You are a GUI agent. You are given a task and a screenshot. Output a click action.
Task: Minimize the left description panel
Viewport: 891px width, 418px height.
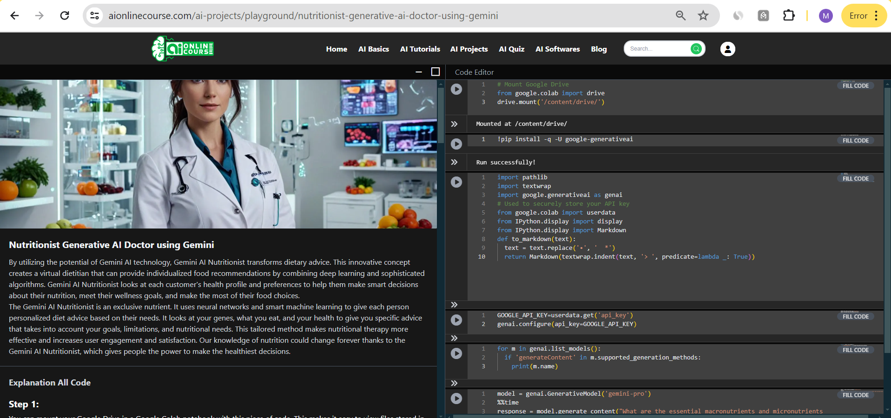[419, 72]
